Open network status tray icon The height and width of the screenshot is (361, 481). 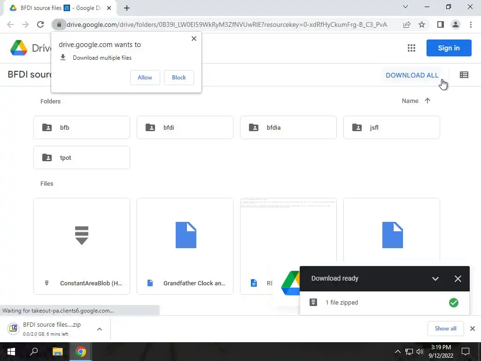click(409, 352)
